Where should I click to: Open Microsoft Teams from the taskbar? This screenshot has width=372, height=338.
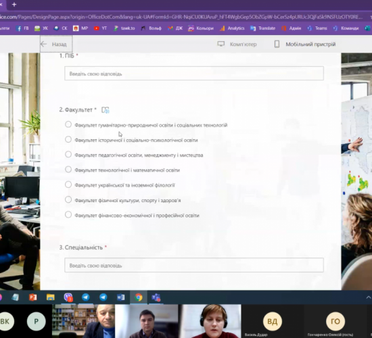156,297
